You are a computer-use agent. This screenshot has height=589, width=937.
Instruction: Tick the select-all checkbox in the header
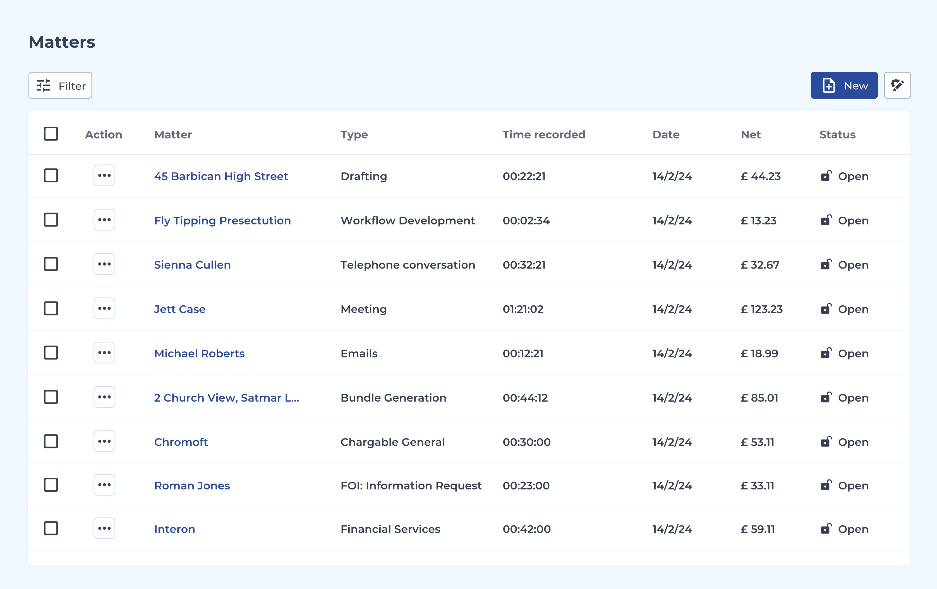pyautogui.click(x=51, y=134)
